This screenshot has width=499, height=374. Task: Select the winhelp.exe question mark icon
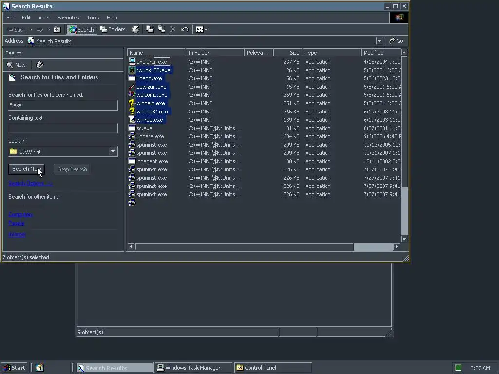click(132, 103)
